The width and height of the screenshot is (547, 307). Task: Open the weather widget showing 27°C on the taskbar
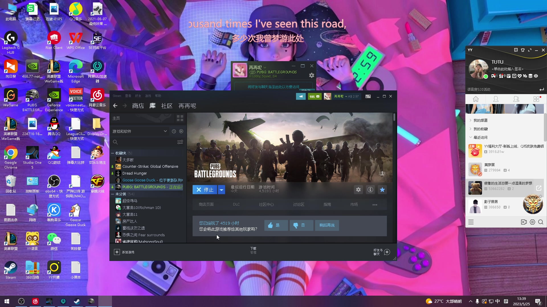[x=444, y=301]
